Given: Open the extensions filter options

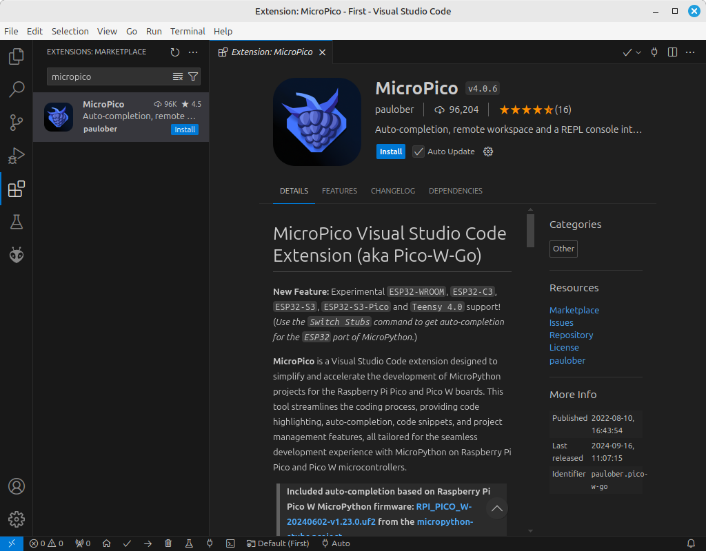Looking at the screenshot, I should click(193, 76).
